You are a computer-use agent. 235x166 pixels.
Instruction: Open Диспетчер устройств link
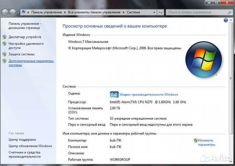(x=25, y=37)
